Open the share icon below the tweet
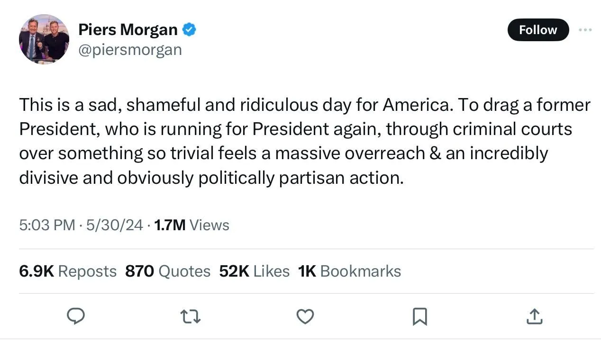Viewport: 601px width, 342px height. click(534, 316)
